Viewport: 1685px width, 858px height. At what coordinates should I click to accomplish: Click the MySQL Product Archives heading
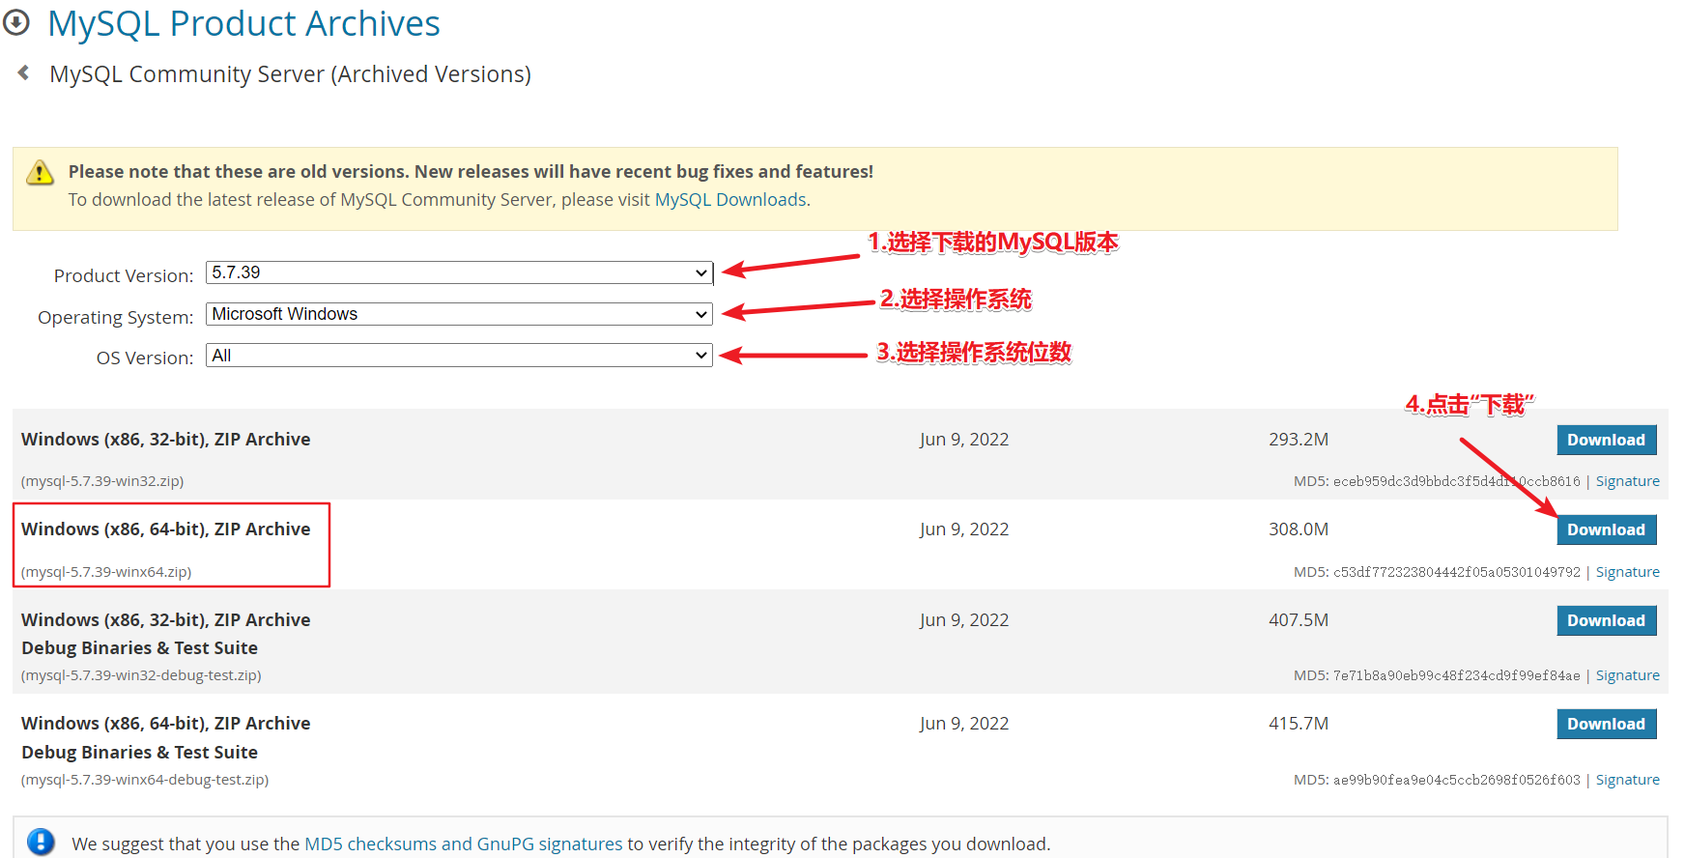click(x=243, y=23)
